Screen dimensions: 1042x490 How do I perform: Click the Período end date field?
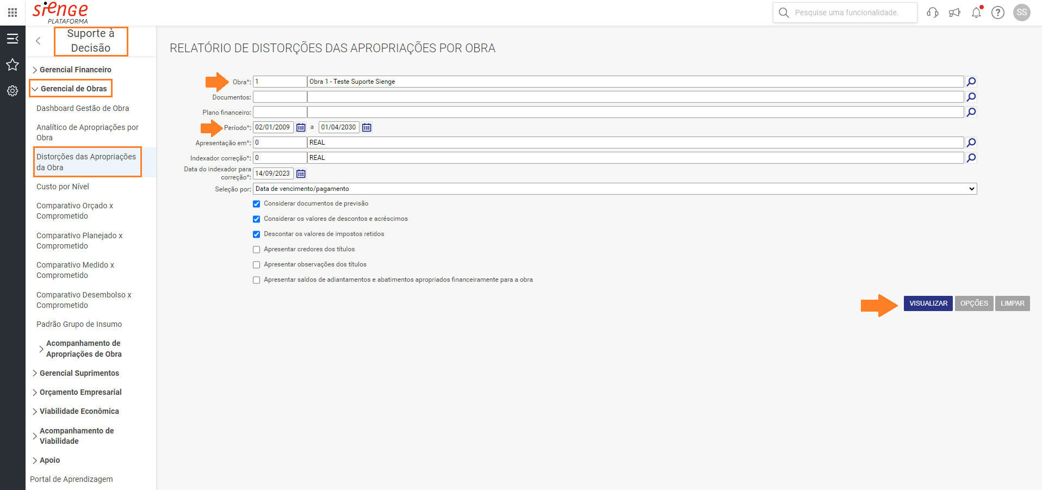pos(339,127)
